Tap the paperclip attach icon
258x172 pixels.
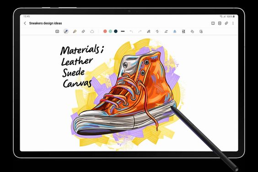[226, 23]
